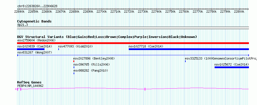Click the 22720k ruler position
Screen dimensions: 257x105
pos(129,12)
